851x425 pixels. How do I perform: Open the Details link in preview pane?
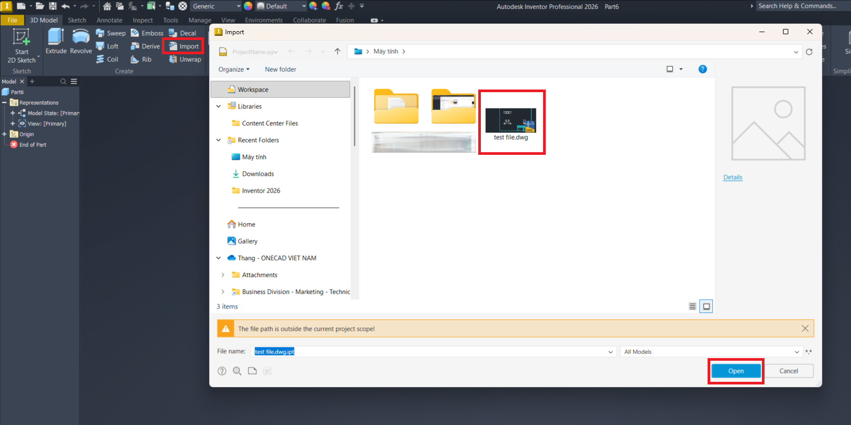pos(733,177)
